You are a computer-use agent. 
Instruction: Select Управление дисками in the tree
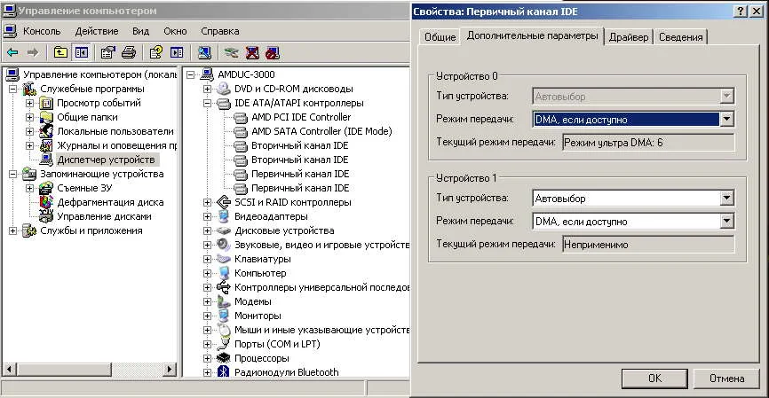[104, 216]
